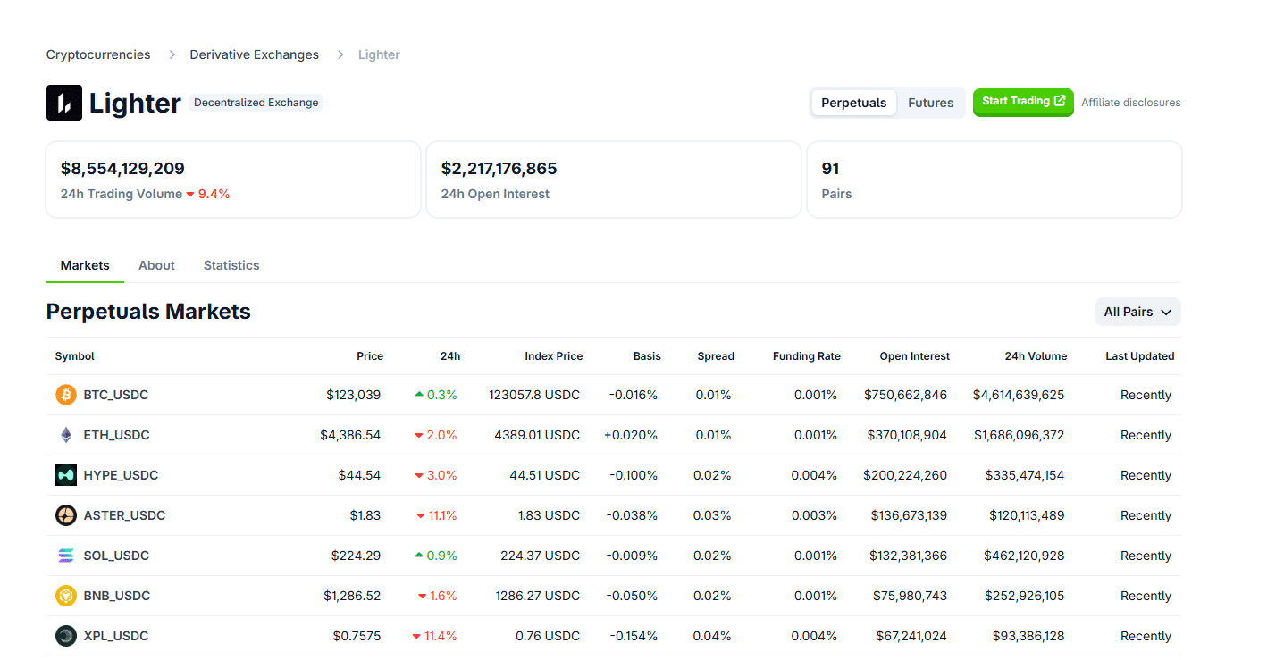This screenshot has height=660, width=1284.
Task: Open the About tab
Action: [x=156, y=265]
